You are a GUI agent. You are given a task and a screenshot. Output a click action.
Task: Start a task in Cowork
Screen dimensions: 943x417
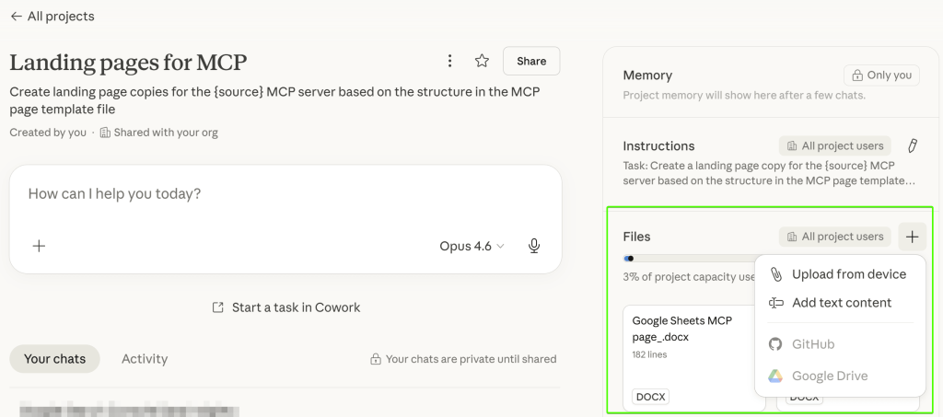(x=286, y=307)
